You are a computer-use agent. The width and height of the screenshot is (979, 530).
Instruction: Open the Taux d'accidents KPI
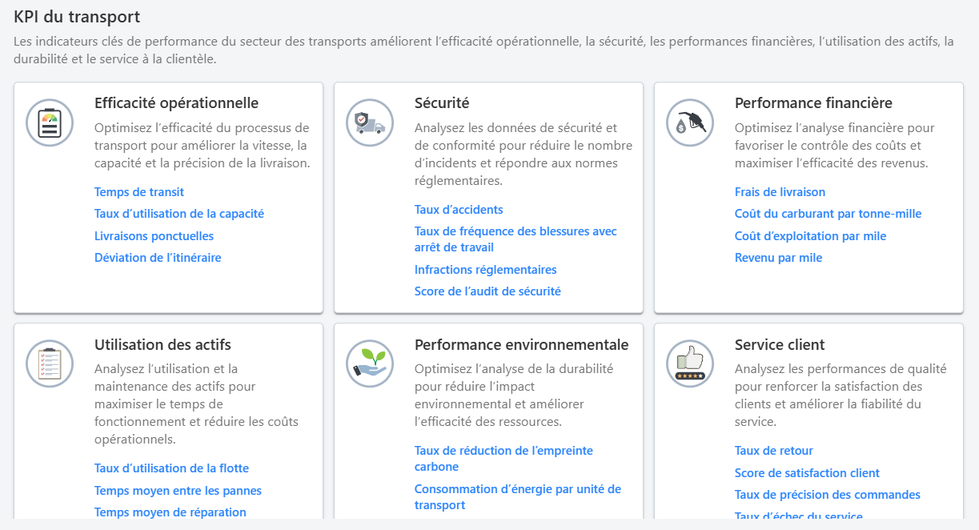coord(458,209)
